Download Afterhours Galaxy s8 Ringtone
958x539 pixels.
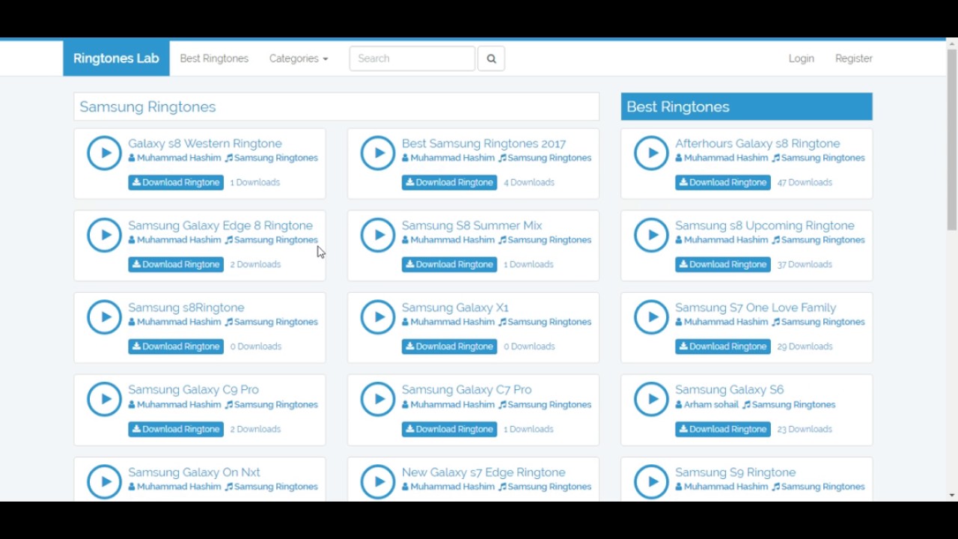(x=723, y=182)
